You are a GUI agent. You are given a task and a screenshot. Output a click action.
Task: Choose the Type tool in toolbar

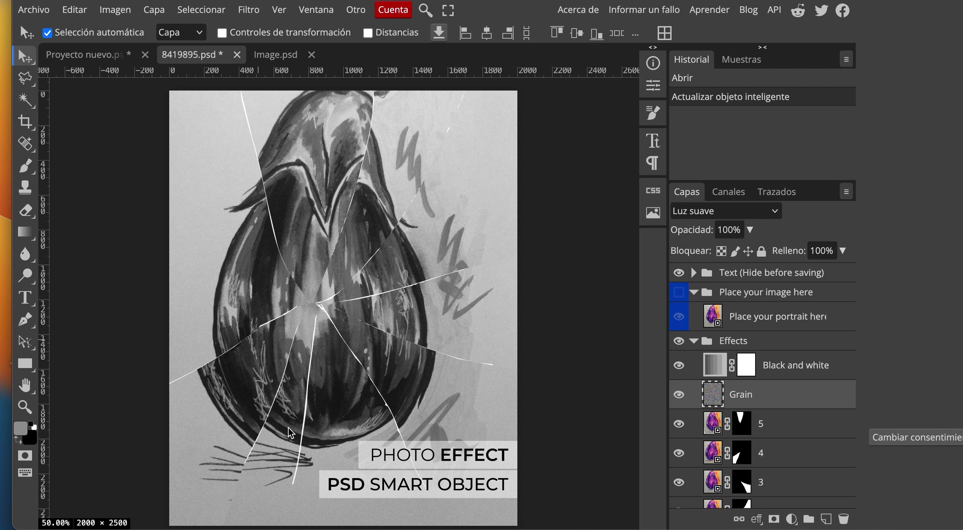(25, 298)
